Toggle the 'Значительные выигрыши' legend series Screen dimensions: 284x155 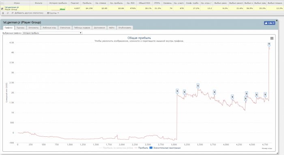(x=165, y=148)
